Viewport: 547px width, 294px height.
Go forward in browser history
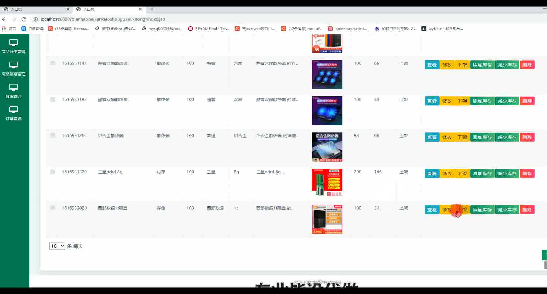click(14, 19)
